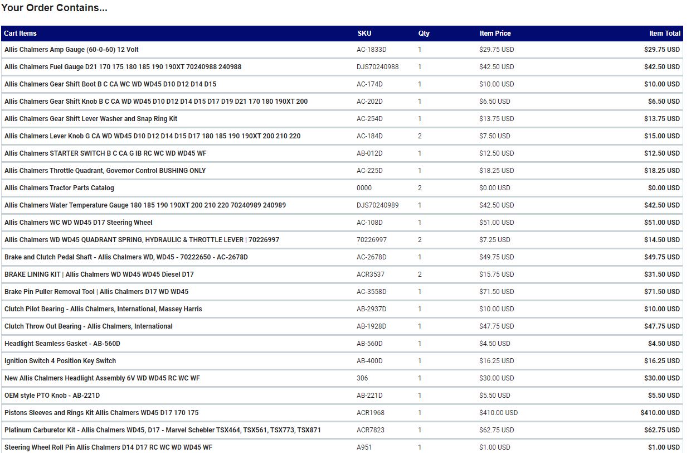691x453 pixels.
Task: Click SKU AC-3558D
Action: [371, 292]
